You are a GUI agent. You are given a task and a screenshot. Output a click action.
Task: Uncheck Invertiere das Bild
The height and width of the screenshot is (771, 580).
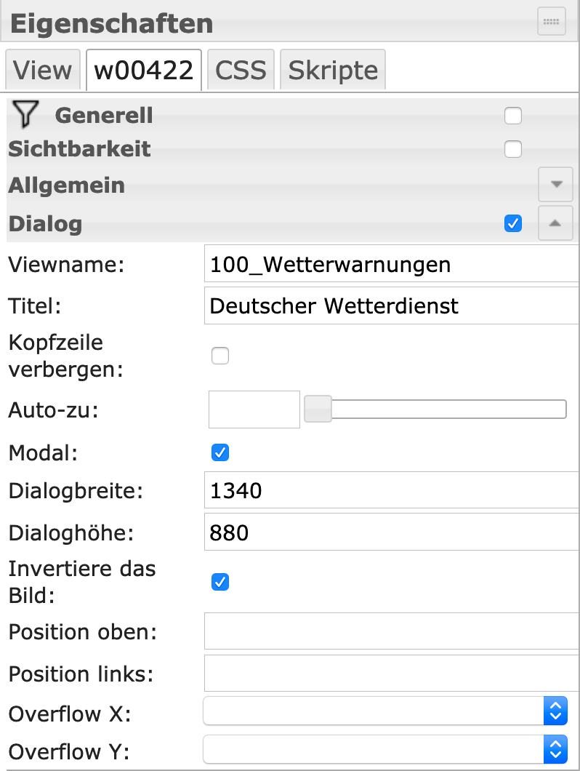[220, 582]
